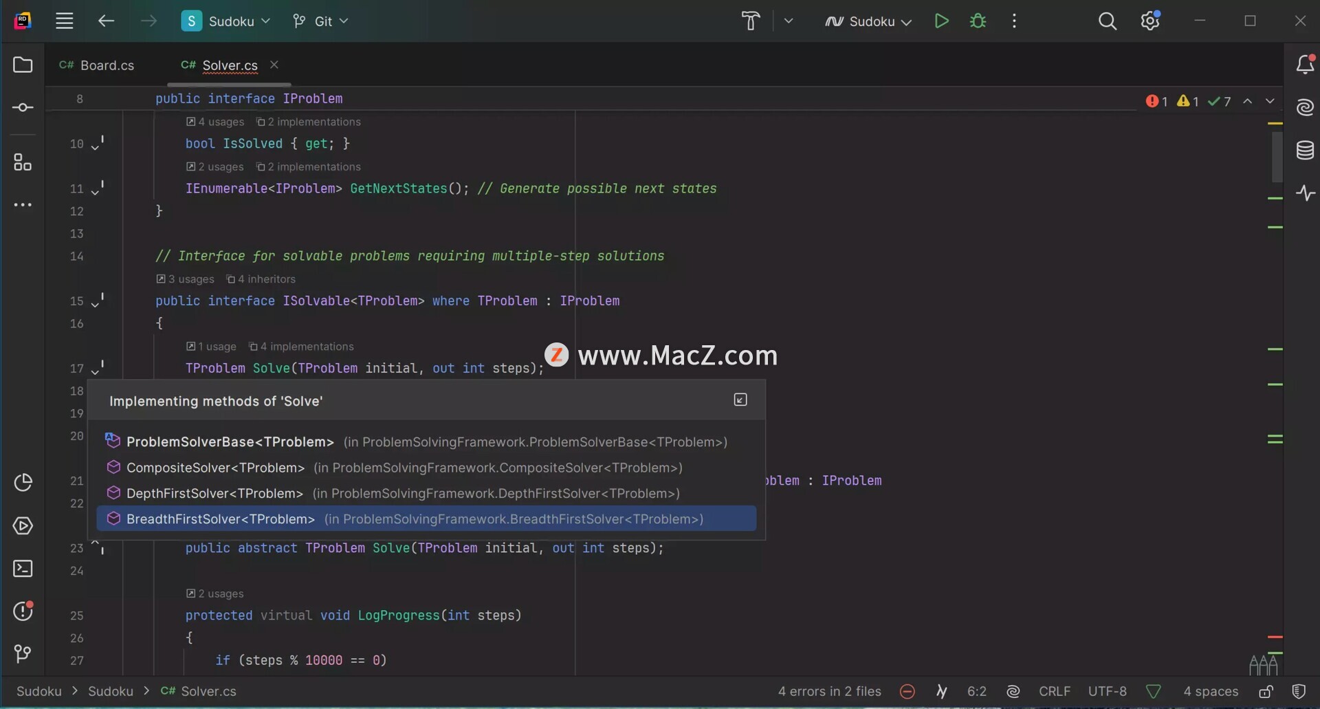The image size is (1320, 709).
Task: Open the Git branch dropdown
Action: (x=321, y=21)
